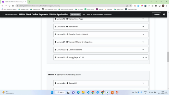Click Lecture 23 published check icon
Viewport: 169px width, 95px height.
(55, 58)
